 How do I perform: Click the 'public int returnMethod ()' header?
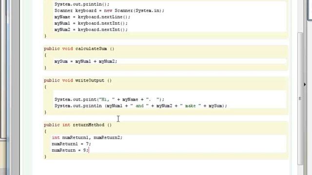click(x=78, y=125)
